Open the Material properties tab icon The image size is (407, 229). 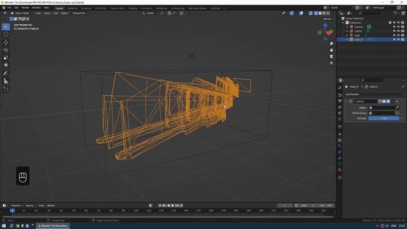coord(340,170)
